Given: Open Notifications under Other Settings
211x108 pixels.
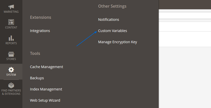Looking at the screenshot, I should (x=109, y=20).
